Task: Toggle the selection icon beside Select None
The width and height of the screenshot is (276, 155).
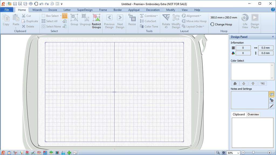Action: coord(65,27)
